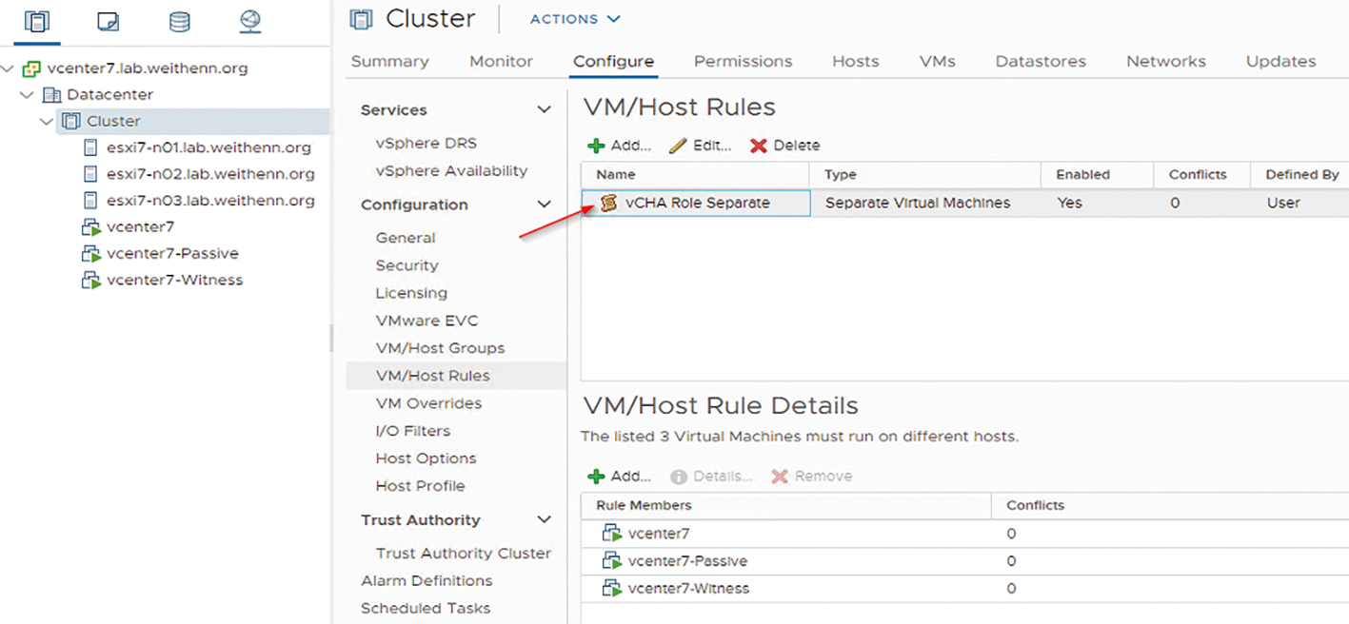Click the pencil Edit icon in the rules toolbar
1349x624 pixels.
tap(678, 146)
